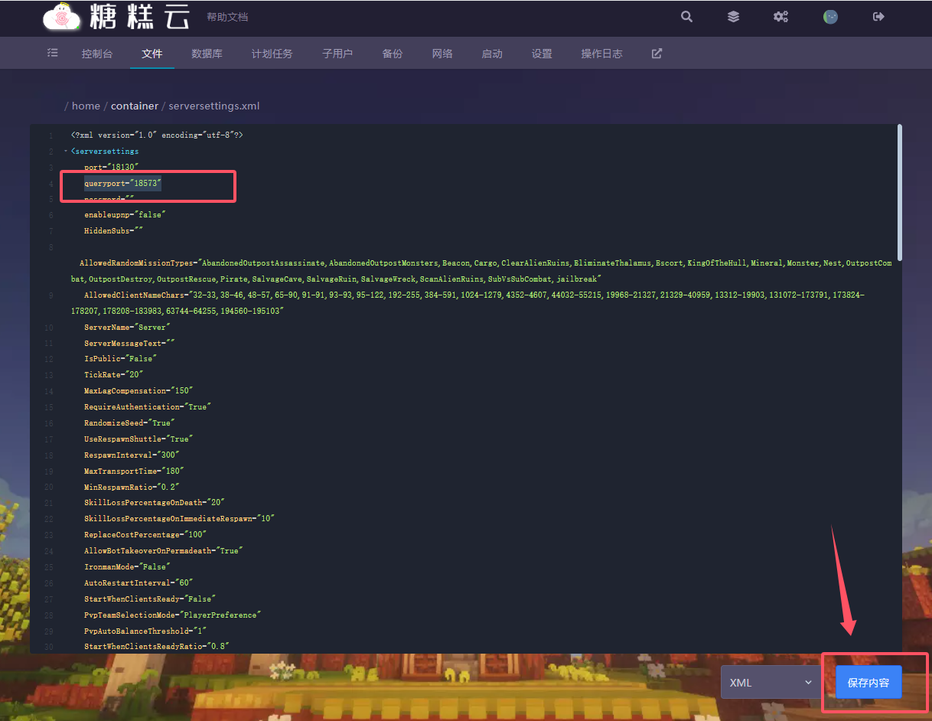Navigate to the home breadcrumb
The image size is (932, 721).
click(x=86, y=106)
